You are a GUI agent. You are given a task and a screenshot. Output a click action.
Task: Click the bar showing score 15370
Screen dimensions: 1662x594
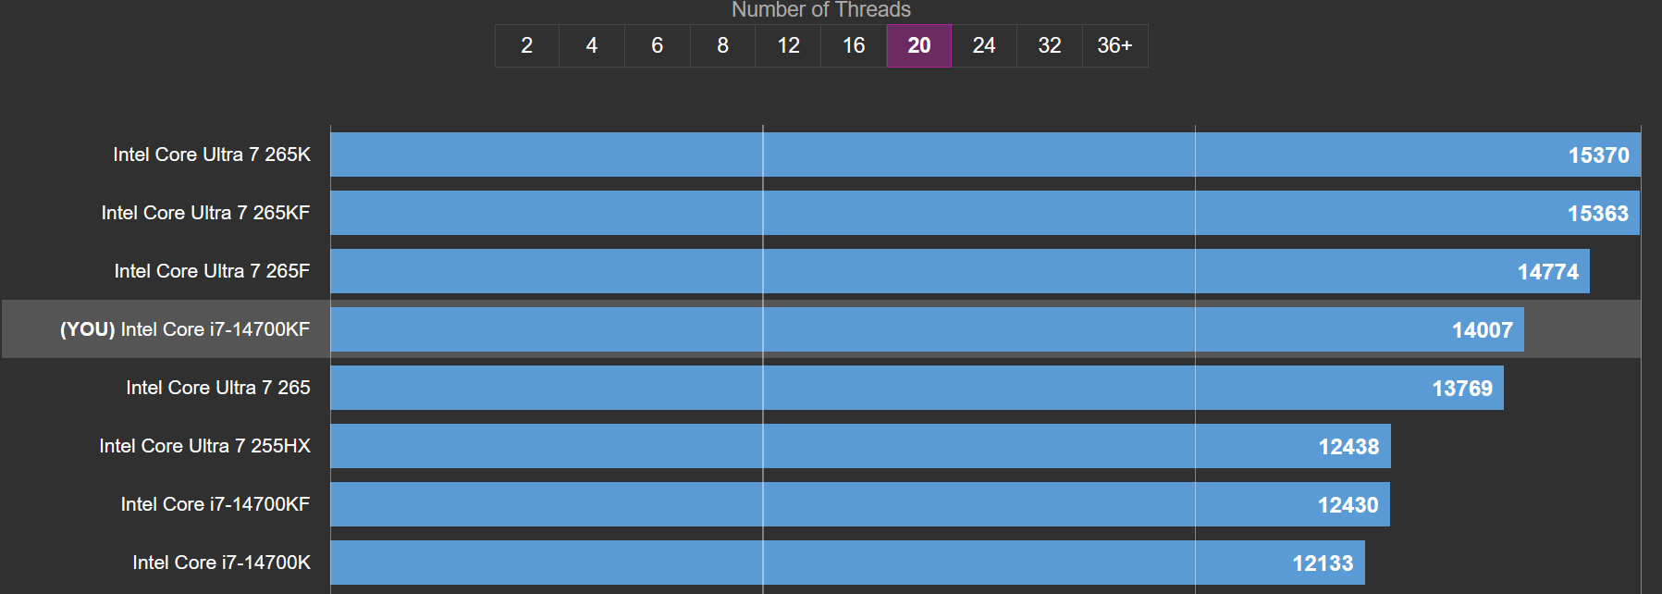985,155
